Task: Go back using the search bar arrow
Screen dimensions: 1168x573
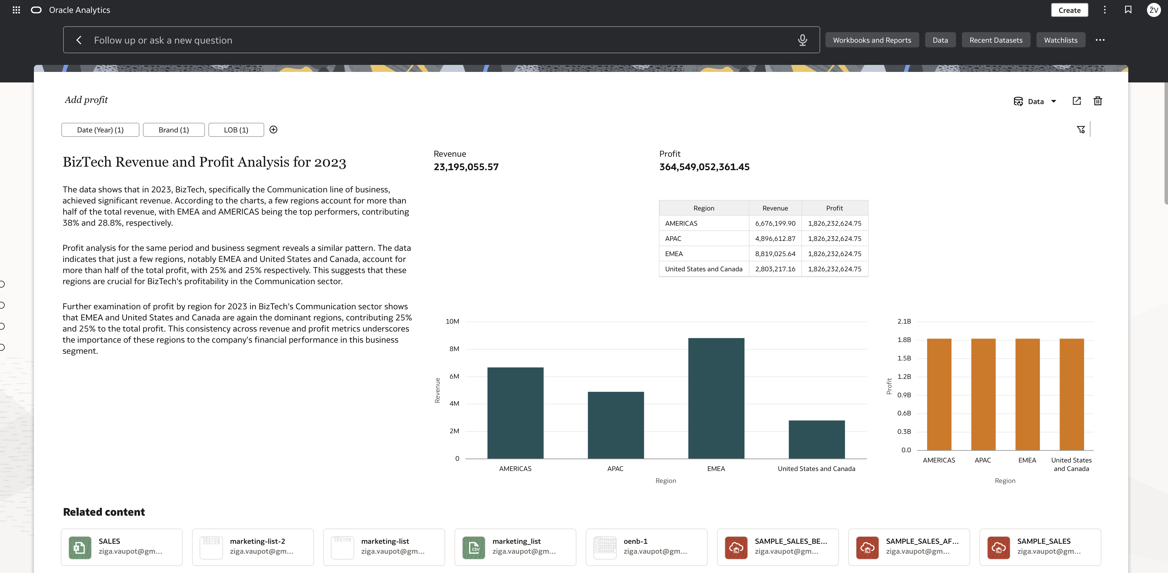Action: (x=79, y=40)
